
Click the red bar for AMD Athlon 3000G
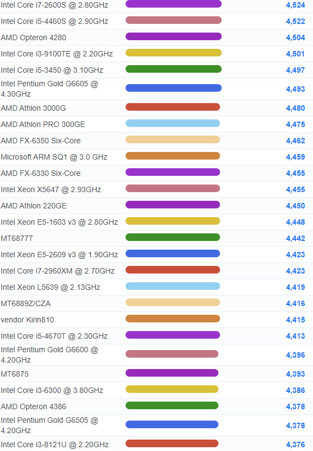pyautogui.click(x=173, y=107)
